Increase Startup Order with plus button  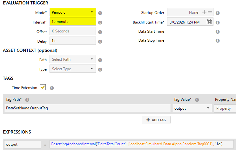tap(204, 12)
